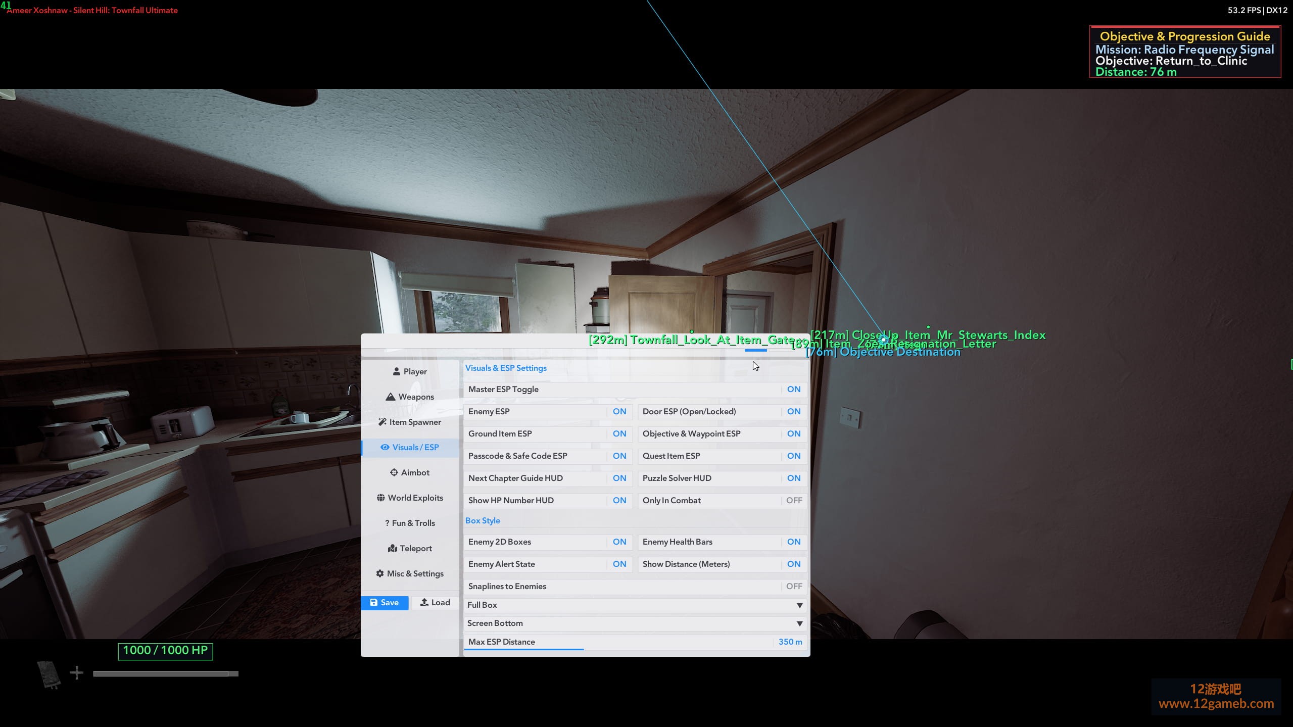Click the 1000 / 1000 HP readout
The image size is (1293, 727).
click(165, 651)
